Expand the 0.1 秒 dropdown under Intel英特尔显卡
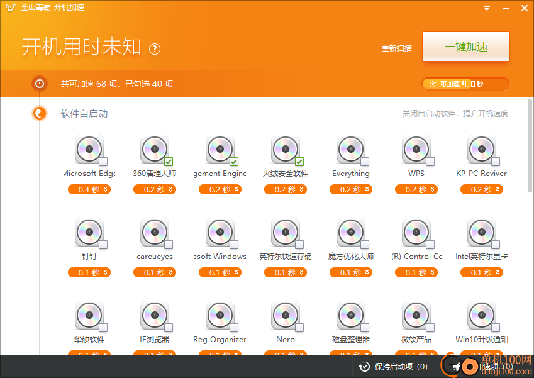The width and height of the screenshot is (534, 378). pyautogui.click(x=482, y=272)
